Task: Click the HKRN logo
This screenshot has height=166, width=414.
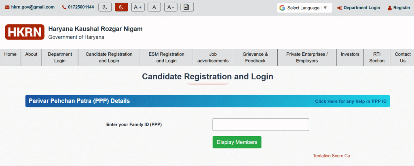Action: (25, 32)
